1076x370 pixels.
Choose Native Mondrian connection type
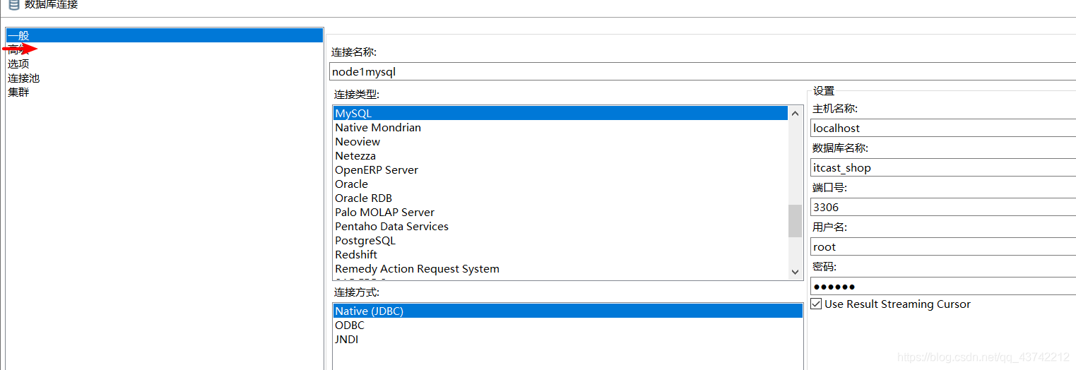pyautogui.click(x=378, y=127)
